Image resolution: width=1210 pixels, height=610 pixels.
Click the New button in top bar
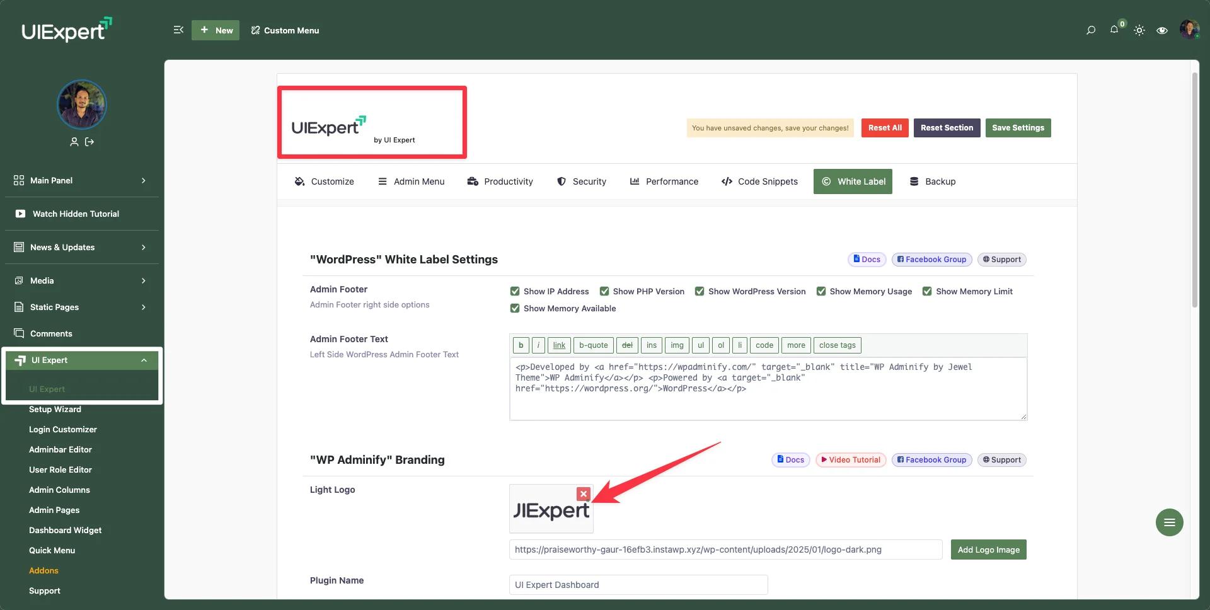click(x=216, y=30)
